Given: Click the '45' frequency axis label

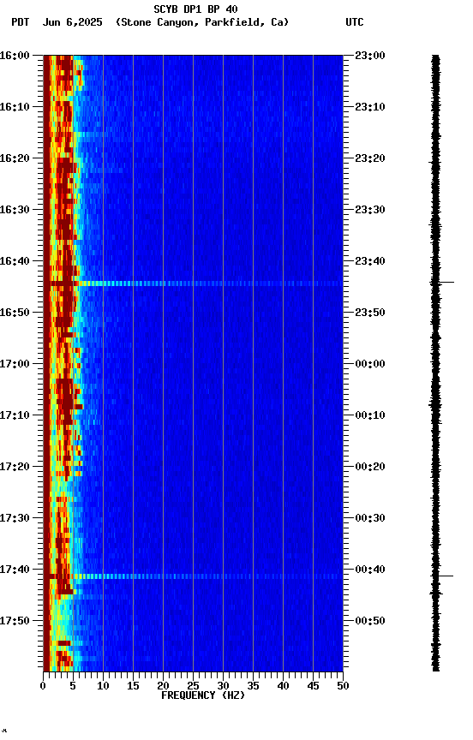Looking at the screenshot, I should coord(313,686).
